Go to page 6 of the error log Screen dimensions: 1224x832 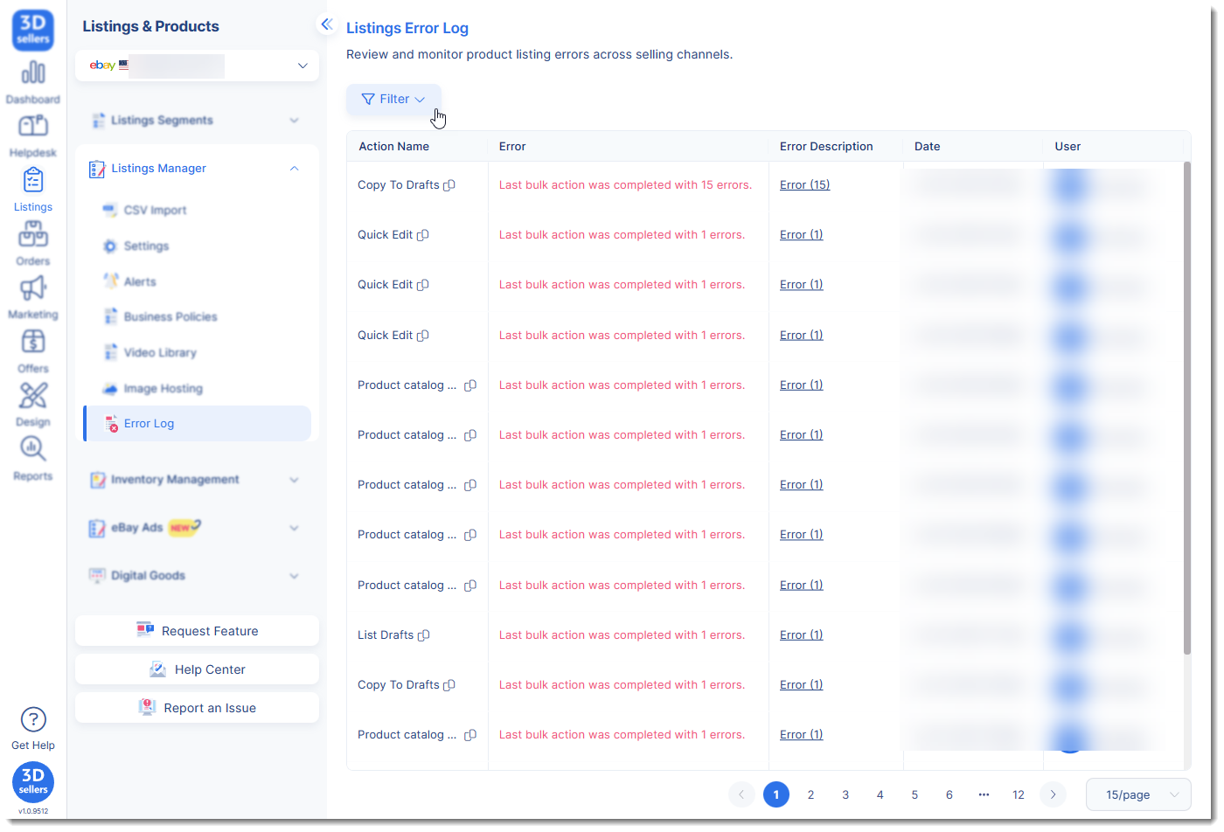tap(949, 794)
